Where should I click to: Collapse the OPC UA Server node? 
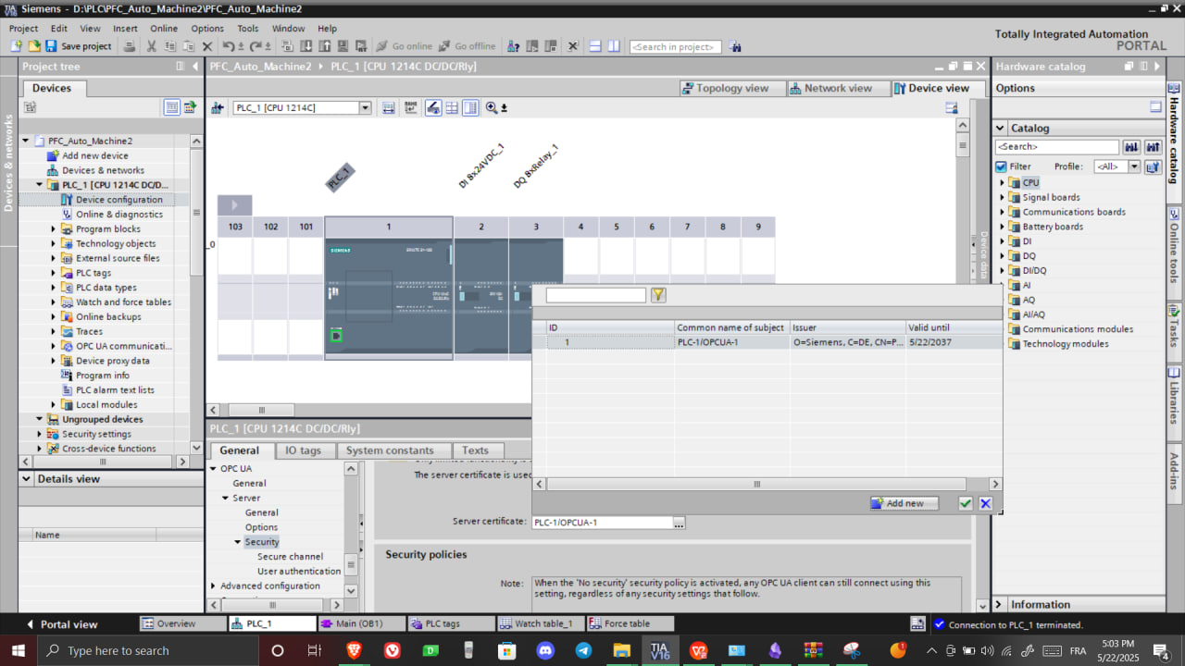point(225,498)
